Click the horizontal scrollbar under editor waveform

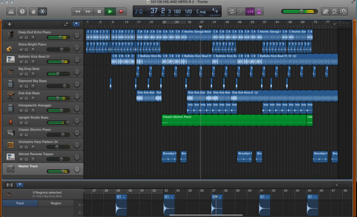206,215
